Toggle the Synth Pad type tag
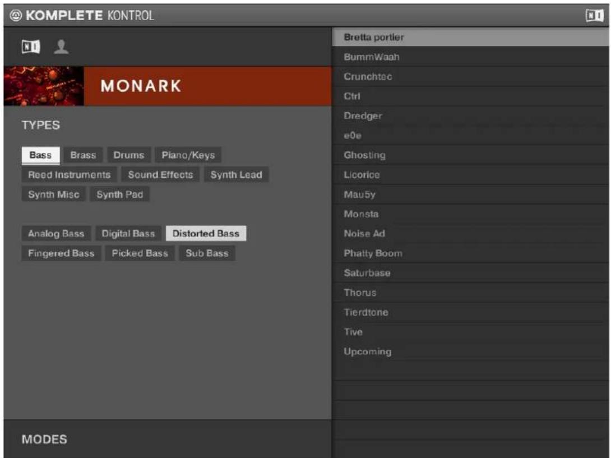Screen dimensions: 611x458 (x=119, y=194)
